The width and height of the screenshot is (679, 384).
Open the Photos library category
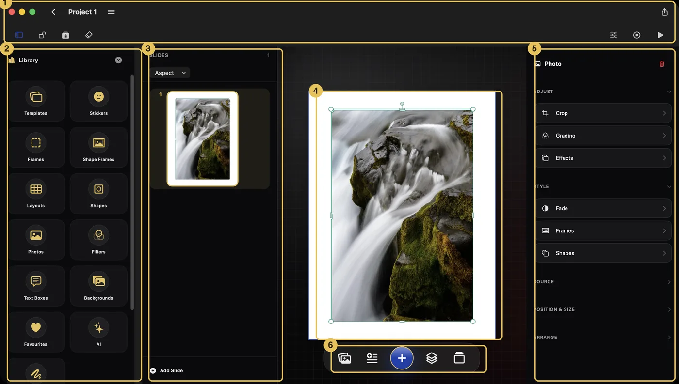tap(36, 240)
